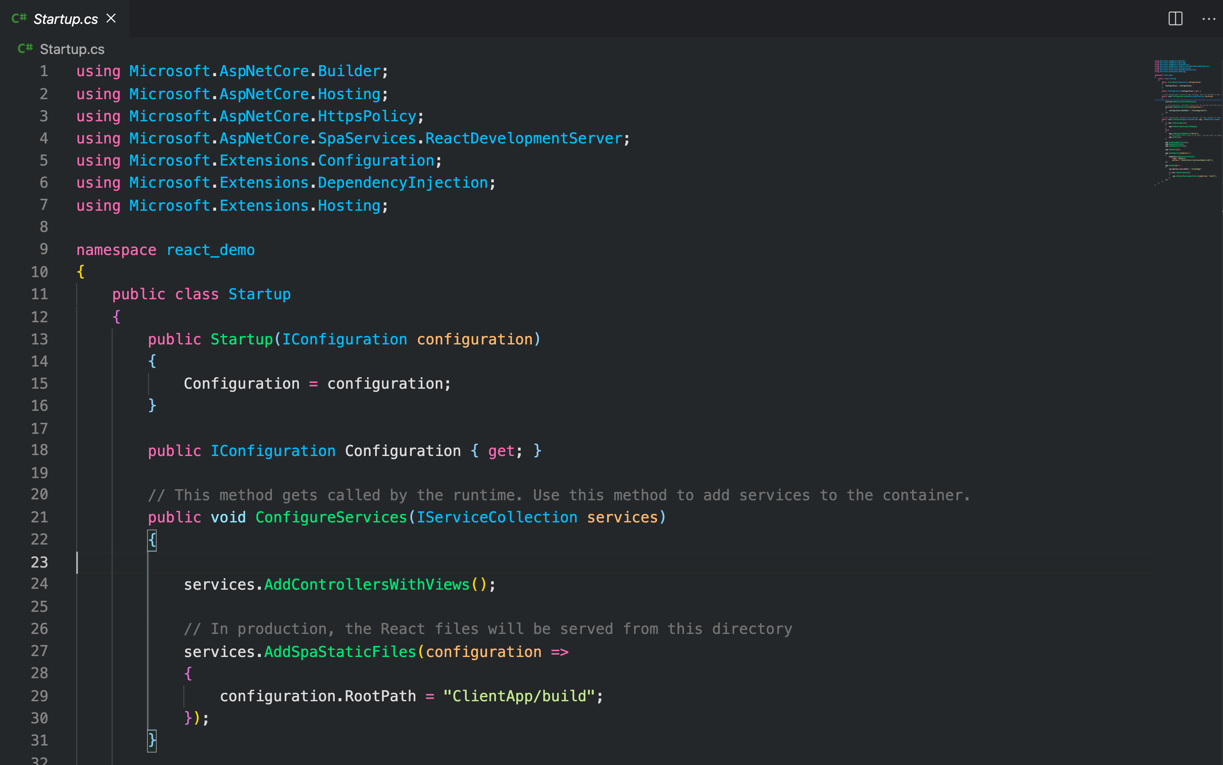Click the Startup.cs breadcrumb item
Screen dimensions: 1223x765
click(72, 49)
